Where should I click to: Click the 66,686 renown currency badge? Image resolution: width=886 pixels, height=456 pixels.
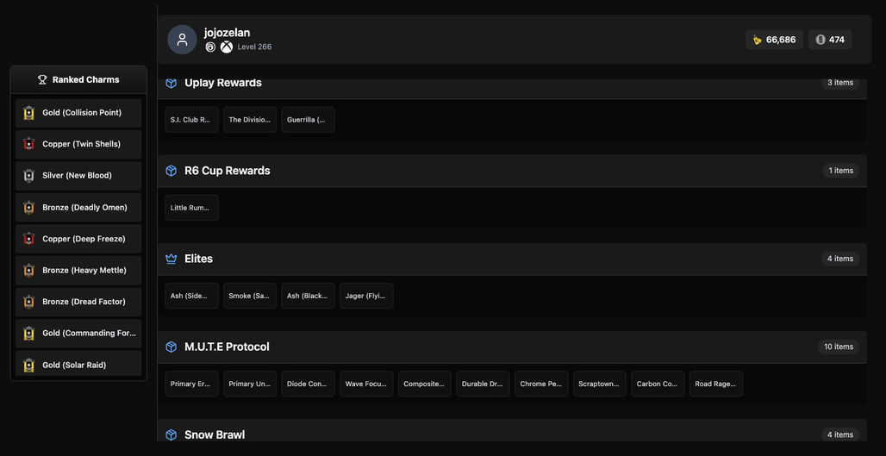774,40
